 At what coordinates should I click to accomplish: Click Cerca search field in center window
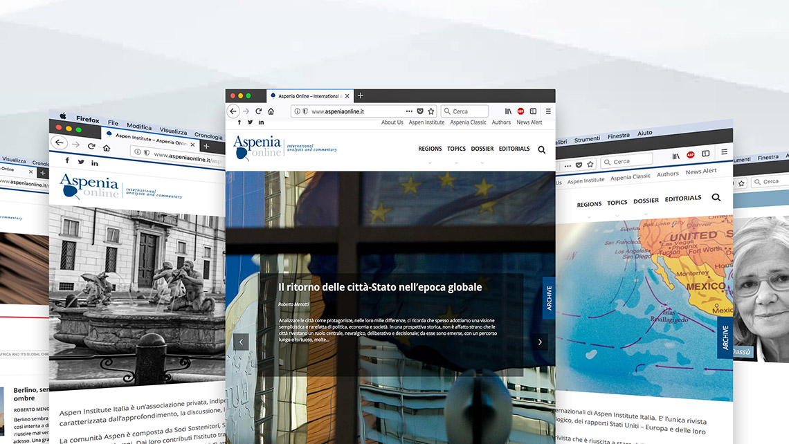coord(464,111)
